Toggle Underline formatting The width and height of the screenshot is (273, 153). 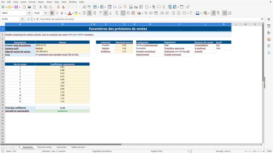tap(62, 13)
